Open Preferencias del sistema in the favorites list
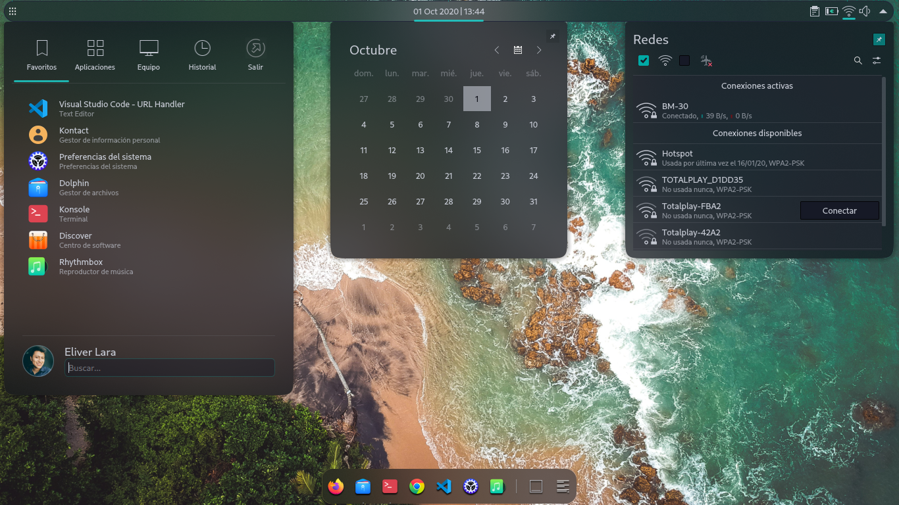This screenshot has width=899, height=505. [149, 161]
